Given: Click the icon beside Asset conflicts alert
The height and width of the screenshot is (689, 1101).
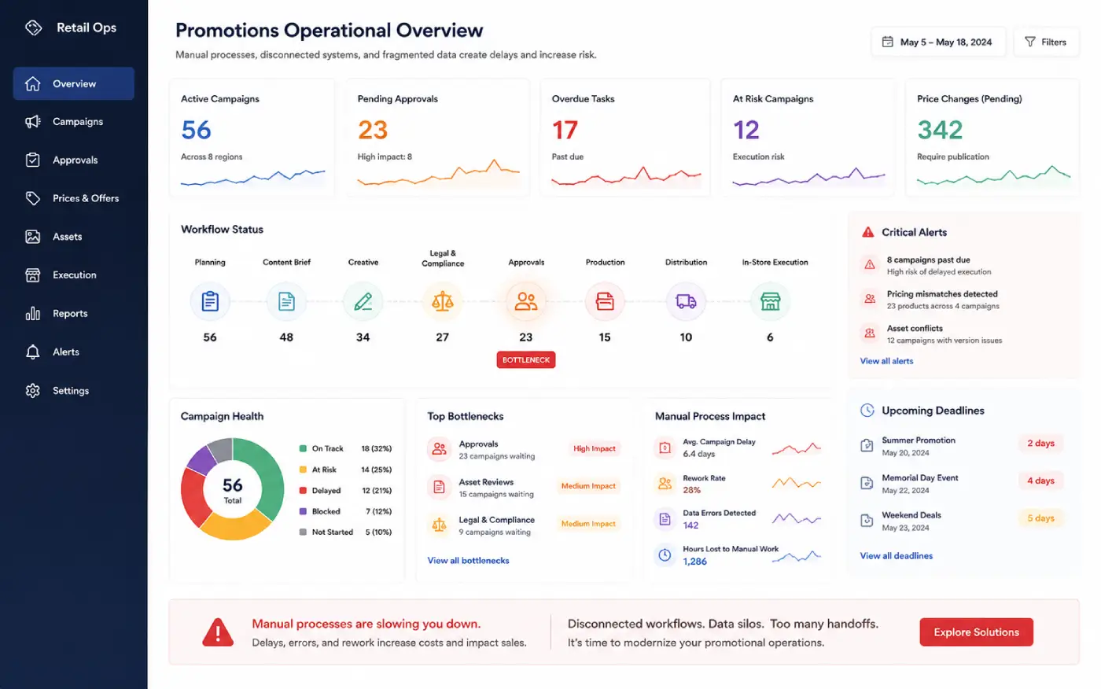Looking at the screenshot, I should (870, 333).
